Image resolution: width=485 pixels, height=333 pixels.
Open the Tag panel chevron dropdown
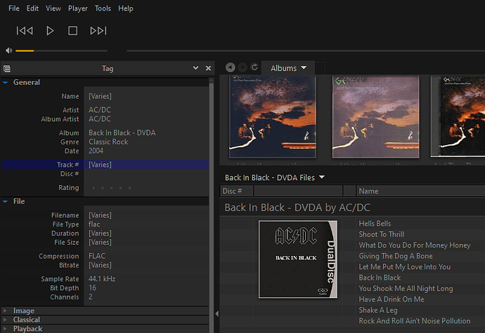[x=195, y=68]
